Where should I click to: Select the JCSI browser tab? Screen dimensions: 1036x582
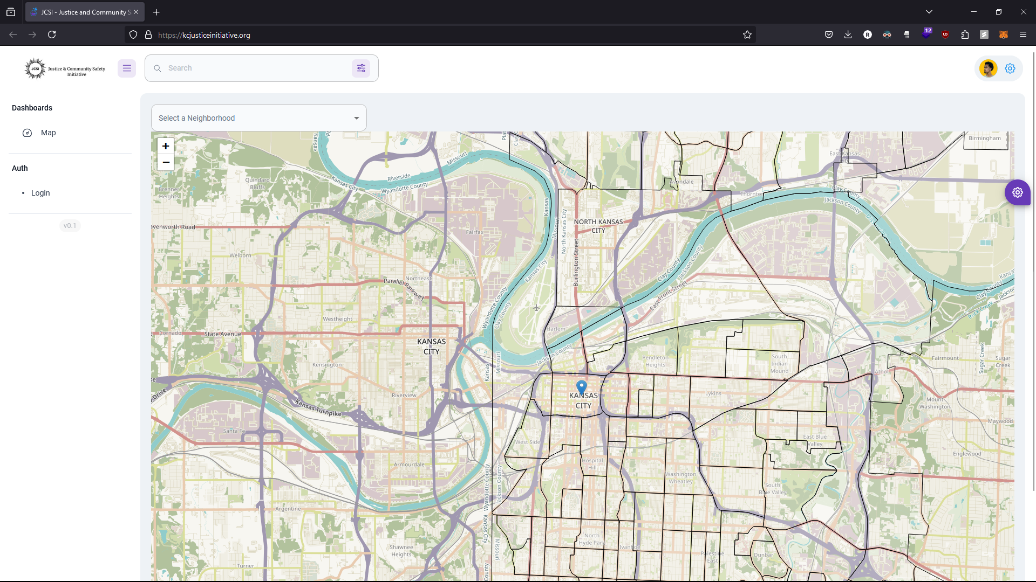tap(85, 12)
